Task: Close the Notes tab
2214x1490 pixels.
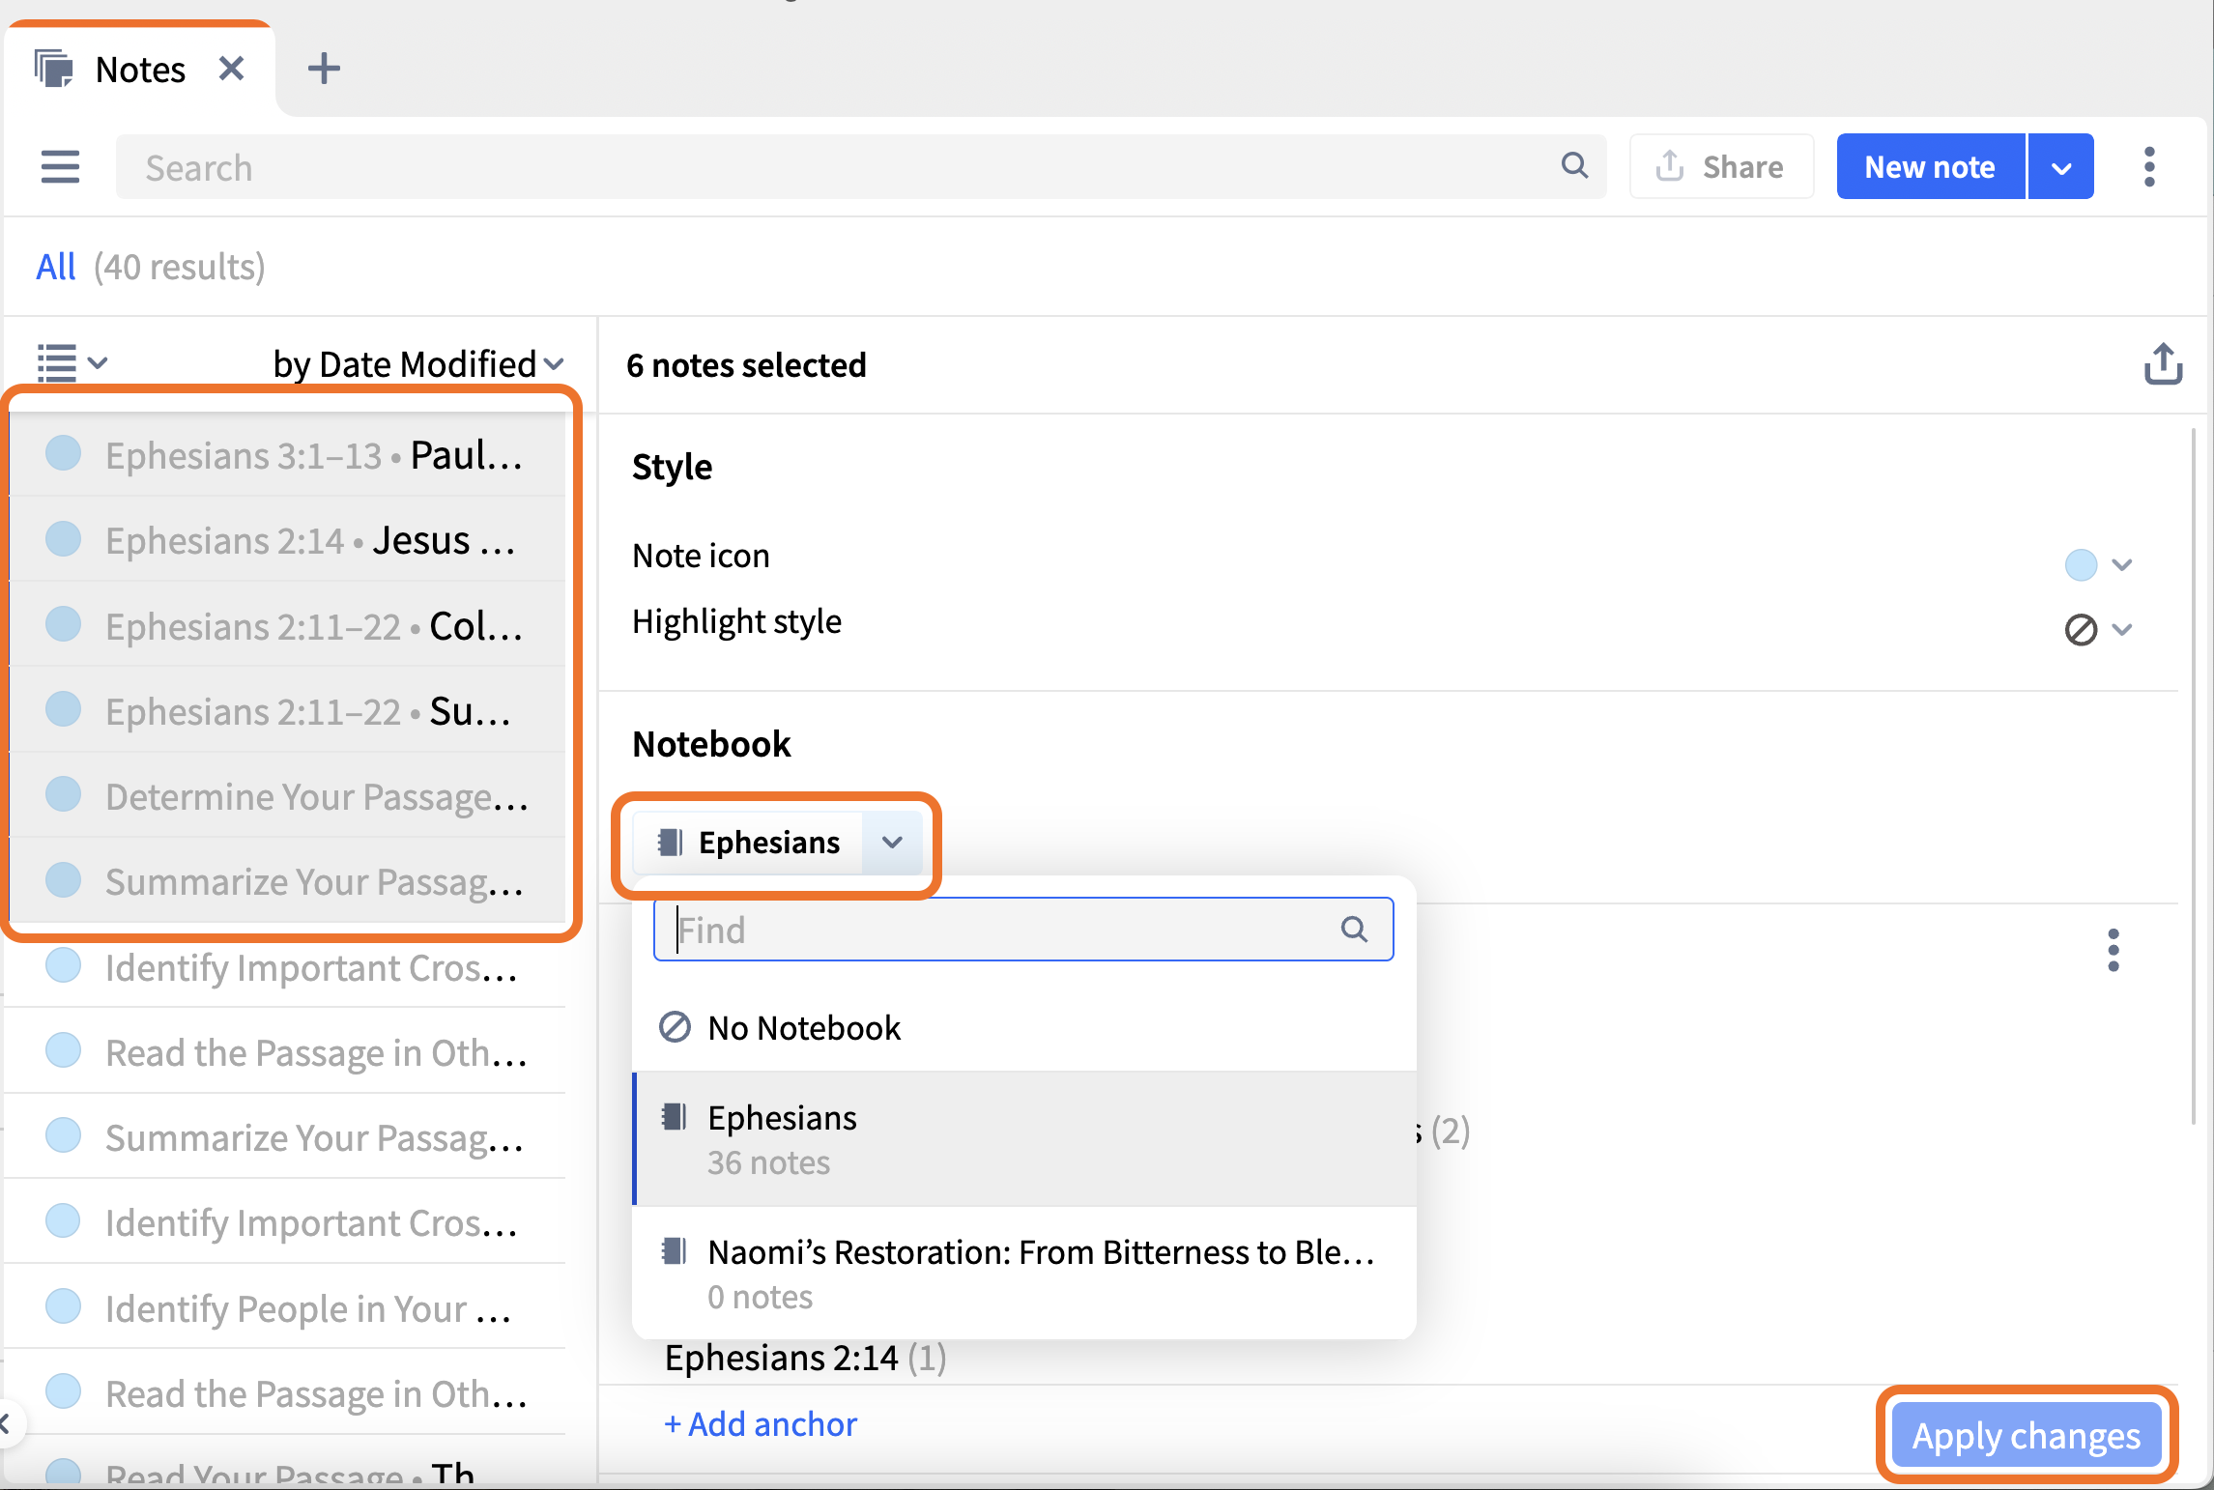Action: click(x=231, y=69)
